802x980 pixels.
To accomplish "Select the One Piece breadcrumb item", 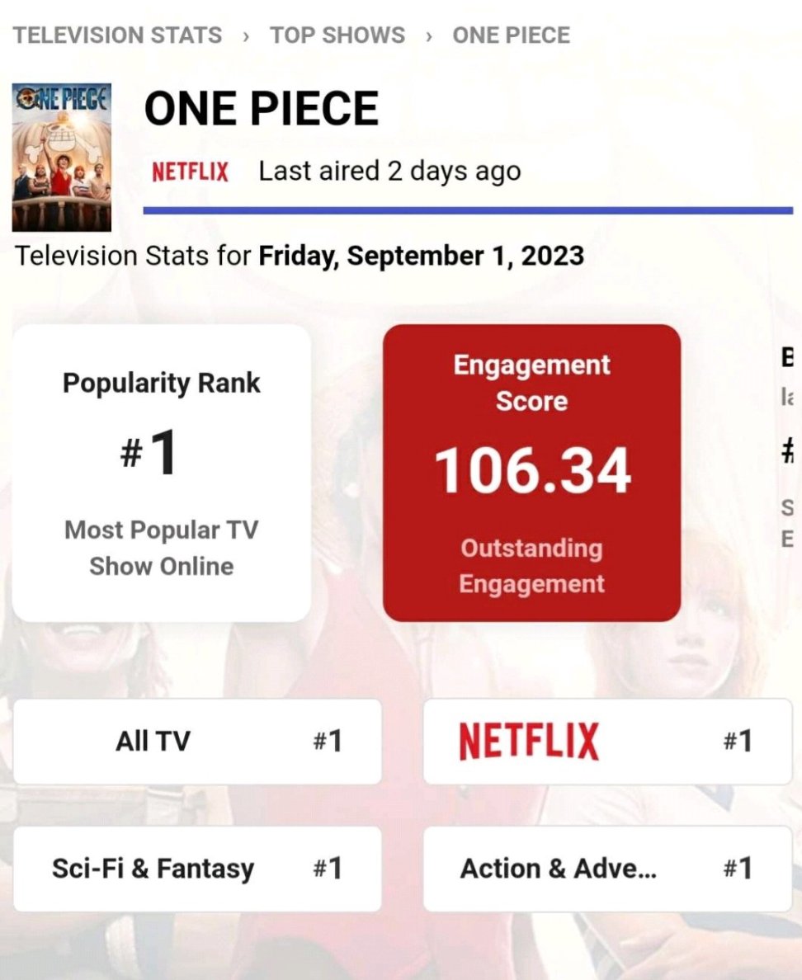I will coord(512,35).
